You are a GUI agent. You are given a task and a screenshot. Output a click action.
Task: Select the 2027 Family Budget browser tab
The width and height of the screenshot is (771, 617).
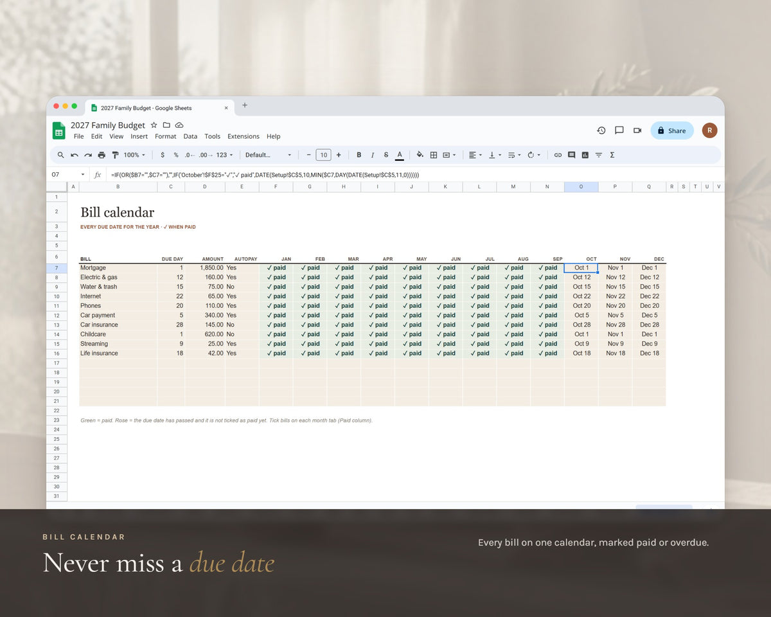click(159, 108)
